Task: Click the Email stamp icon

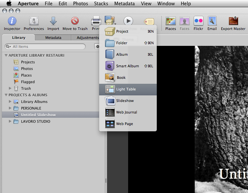Action: tap(212, 21)
